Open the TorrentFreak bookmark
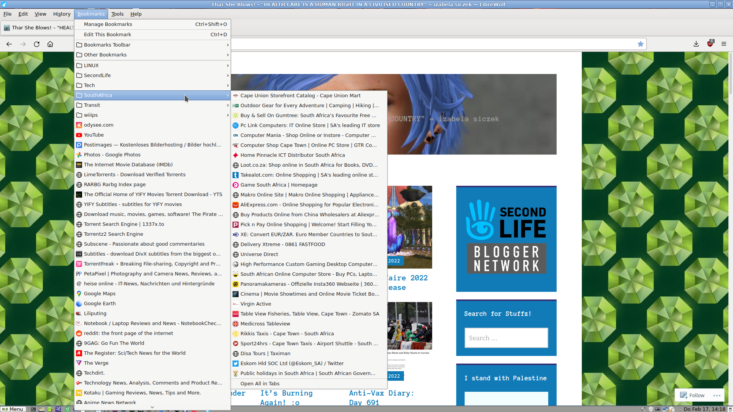Image resolution: width=733 pixels, height=412 pixels. (x=153, y=264)
